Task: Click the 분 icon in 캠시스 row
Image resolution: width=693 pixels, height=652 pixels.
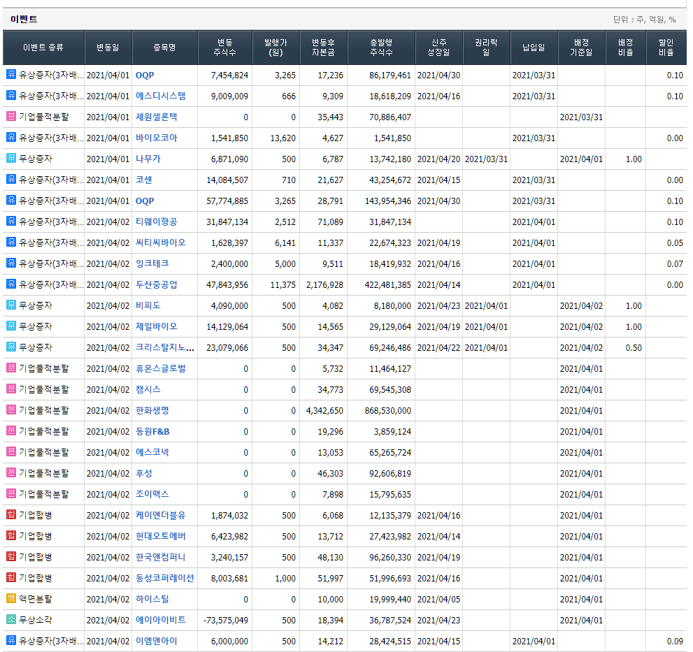Action: (x=11, y=389)
